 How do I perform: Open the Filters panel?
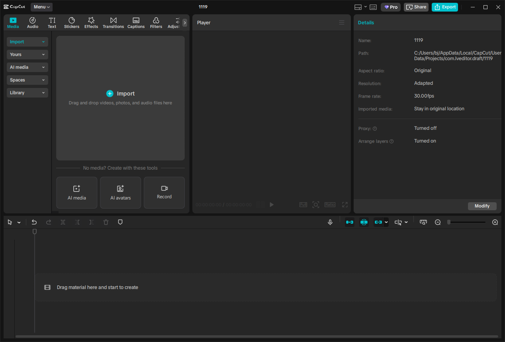[x=156, y=22]
